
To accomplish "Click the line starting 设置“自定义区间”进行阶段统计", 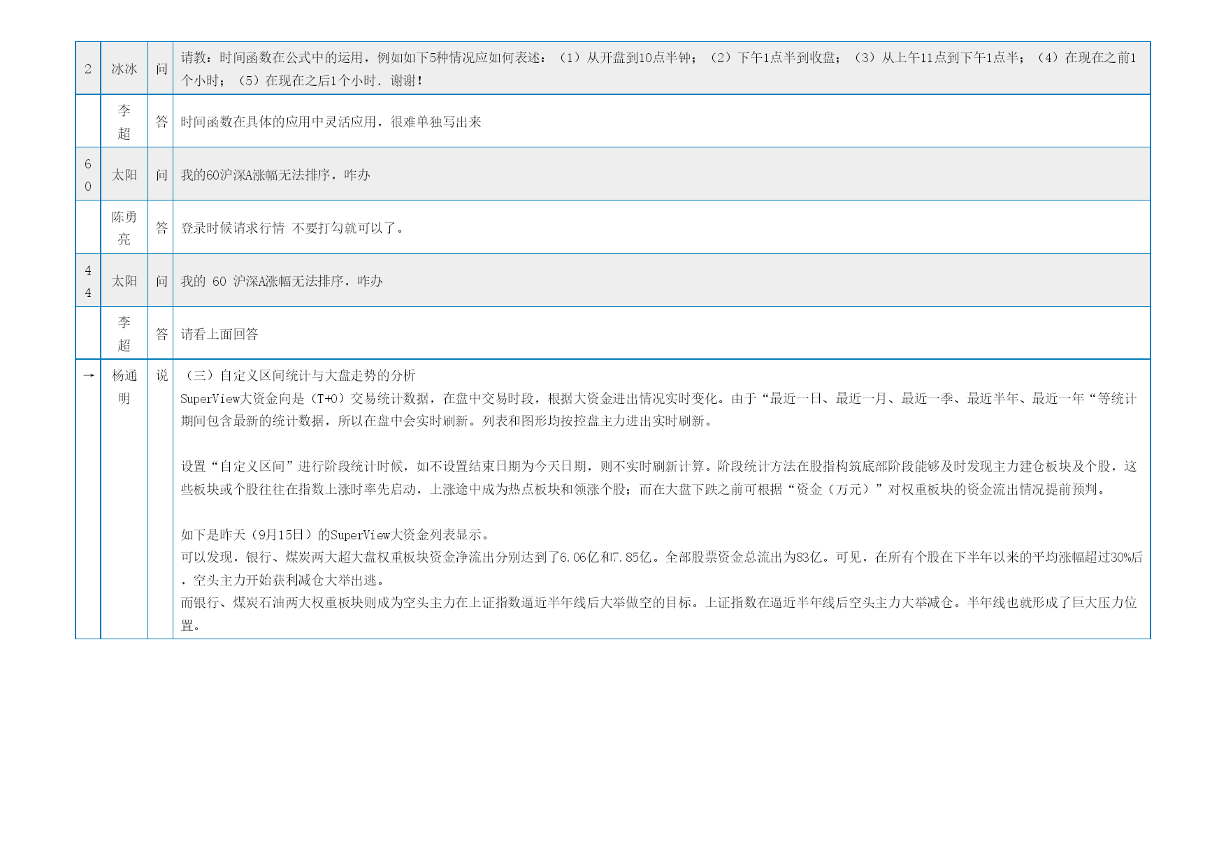I will coord(658,466).
